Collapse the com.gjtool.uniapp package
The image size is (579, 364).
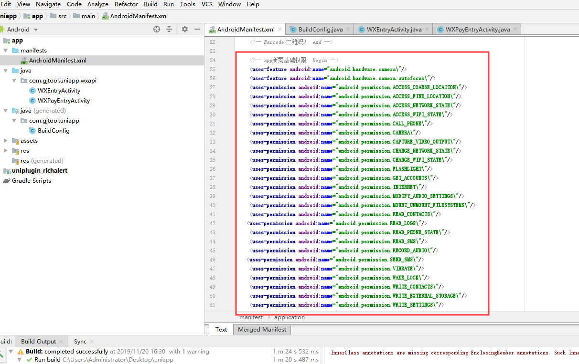coord(14,121)
